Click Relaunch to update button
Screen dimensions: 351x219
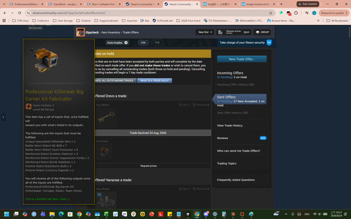click(334, 13)
